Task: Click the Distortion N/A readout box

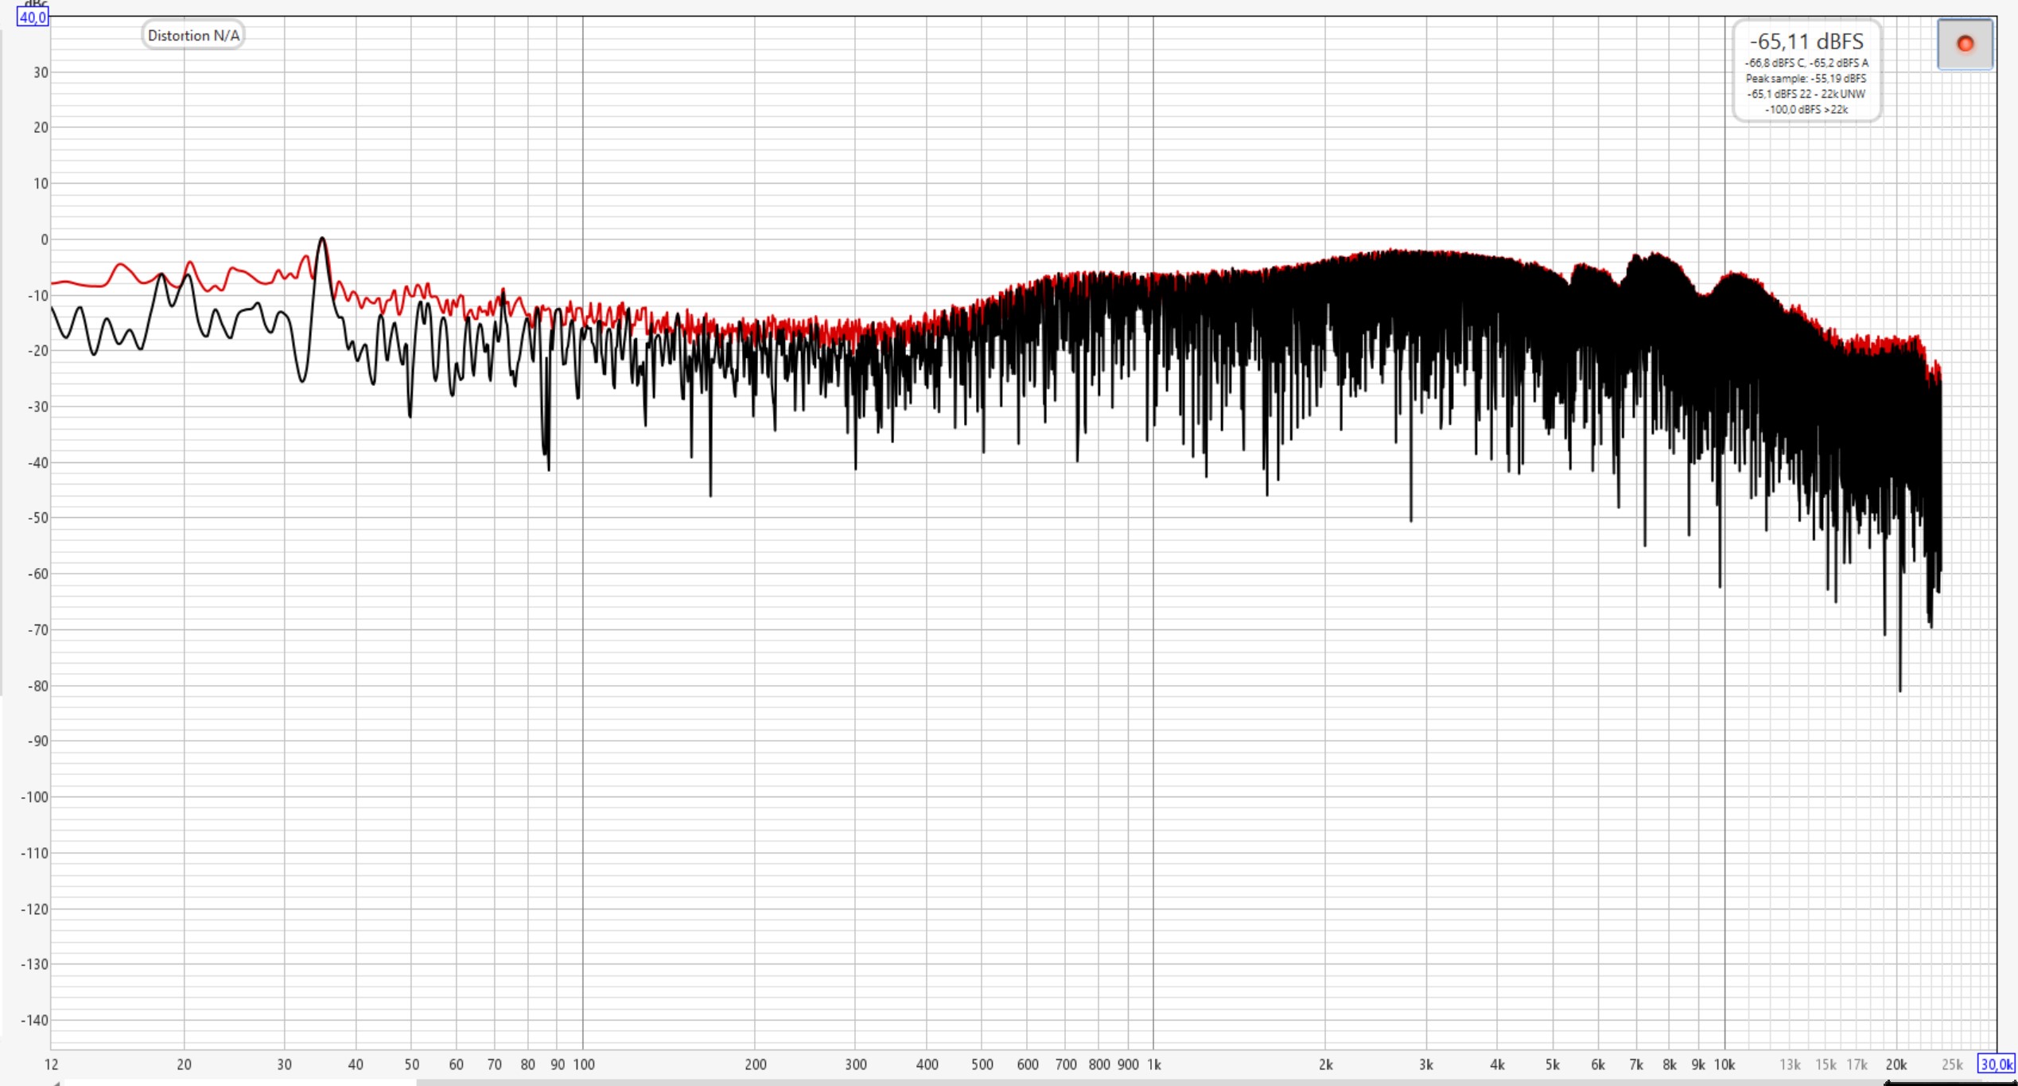Action: (x=193, y=36)
